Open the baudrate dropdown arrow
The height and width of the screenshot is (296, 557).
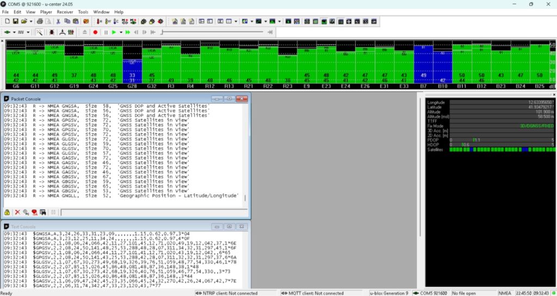[x=28, y=32]
